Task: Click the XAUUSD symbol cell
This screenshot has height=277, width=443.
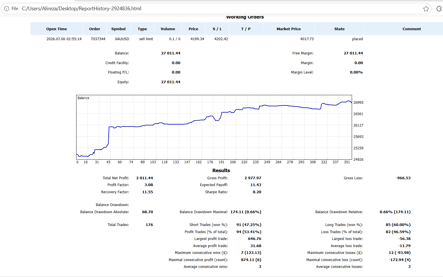Action: (122, 39)
